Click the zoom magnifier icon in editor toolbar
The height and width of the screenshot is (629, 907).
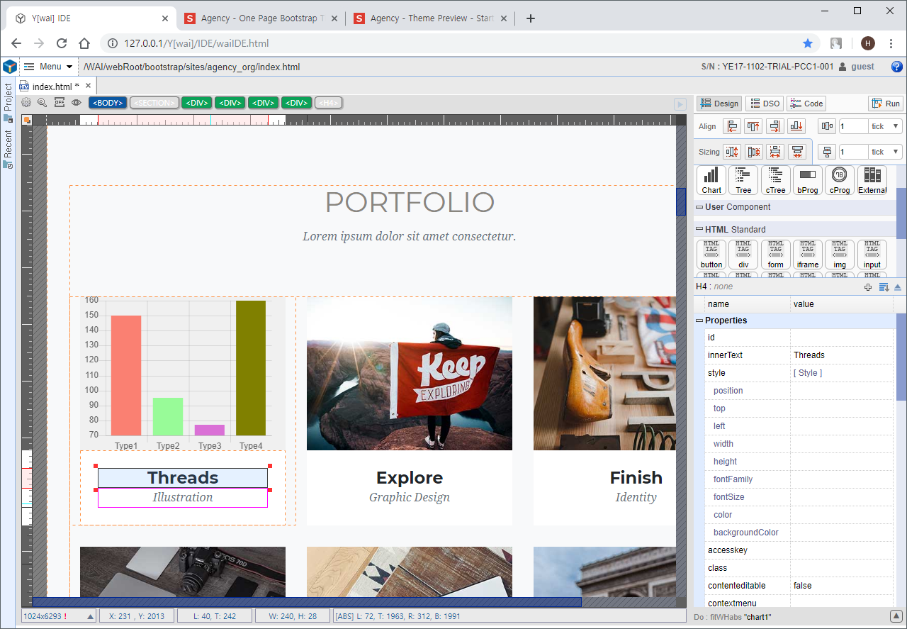43,103
